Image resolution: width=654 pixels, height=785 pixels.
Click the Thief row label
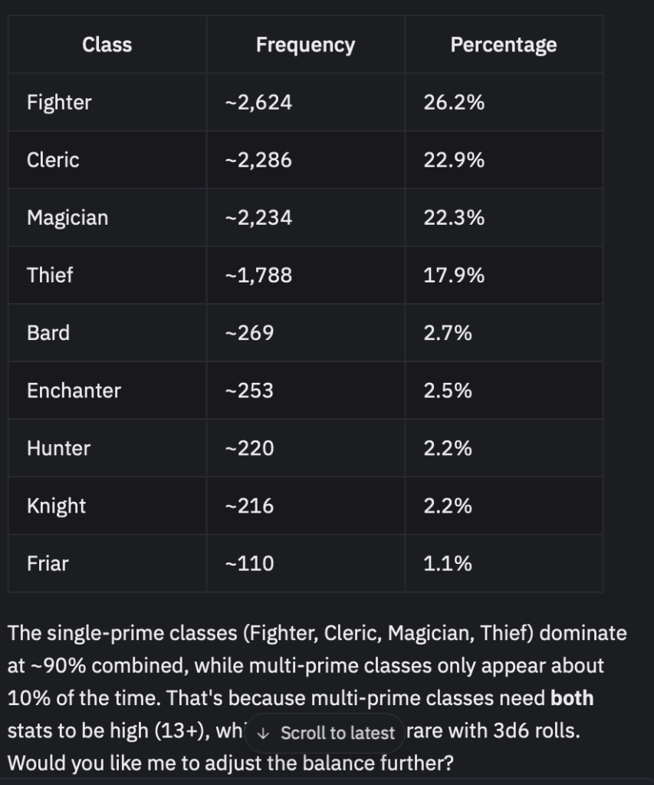pos(50,275)
